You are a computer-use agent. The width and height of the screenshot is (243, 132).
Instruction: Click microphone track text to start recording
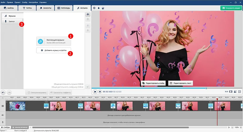point(124,122)
